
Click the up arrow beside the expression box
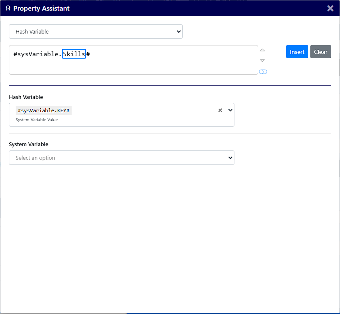click(x=262, y=51)
